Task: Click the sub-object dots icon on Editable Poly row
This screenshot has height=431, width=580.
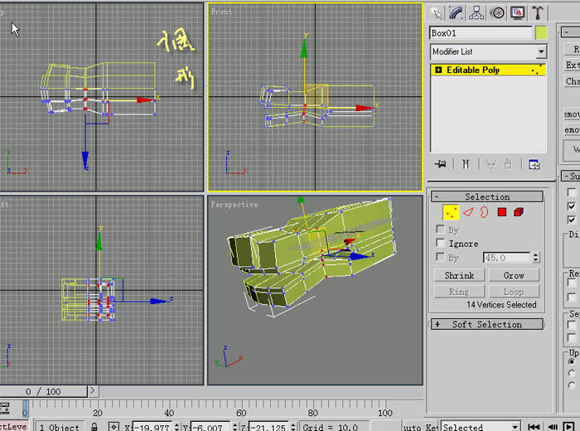Action: (537, 70)
